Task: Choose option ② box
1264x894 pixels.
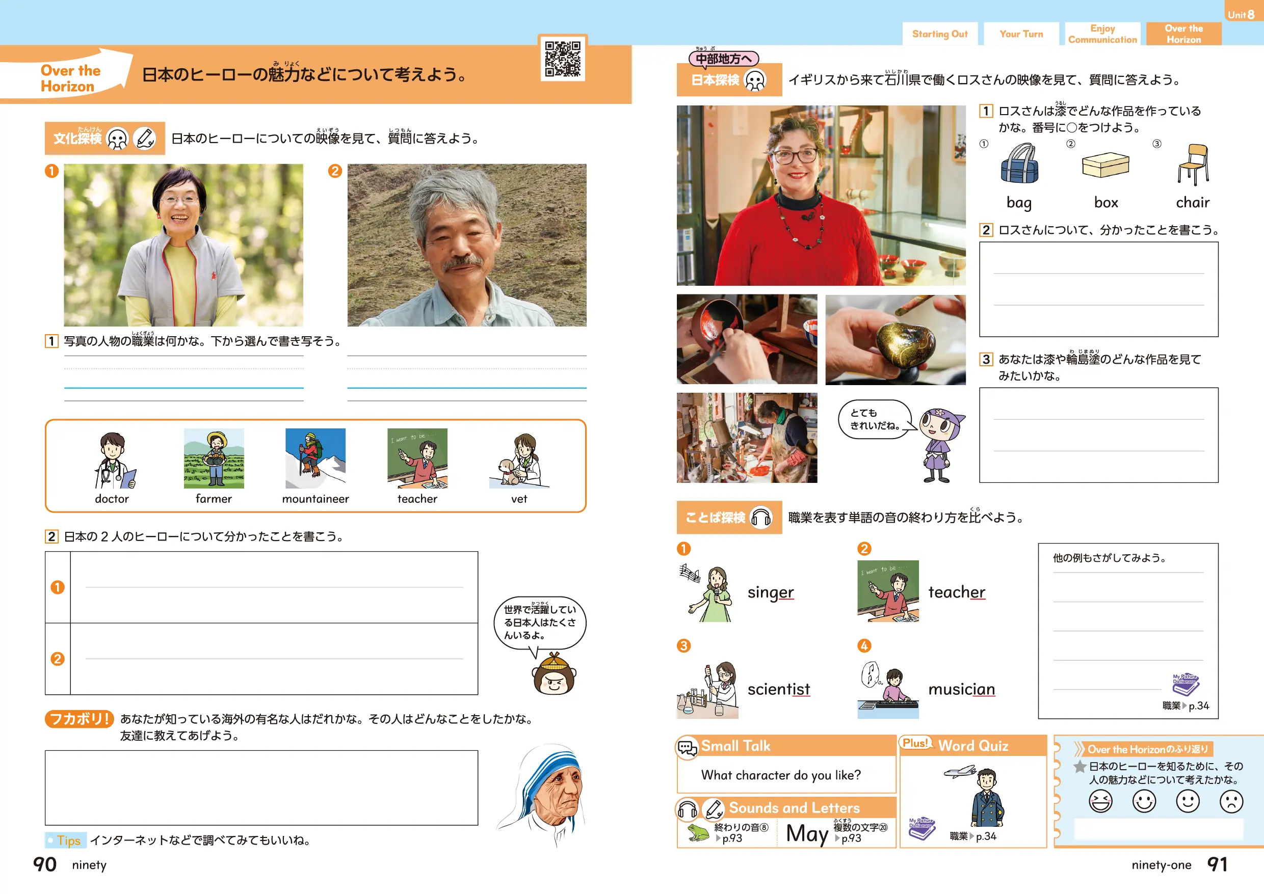Action: (x=1105, y=165)
